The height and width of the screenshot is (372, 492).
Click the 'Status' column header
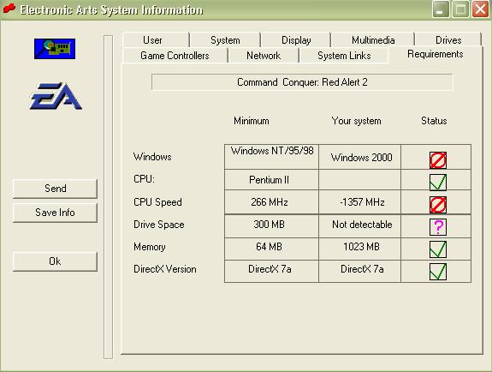pos(434,121)
